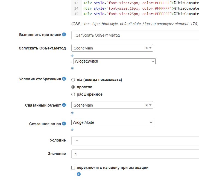Click line 14 in the code editor
Viewport: 199px width, 179px height.
[137, 8]
